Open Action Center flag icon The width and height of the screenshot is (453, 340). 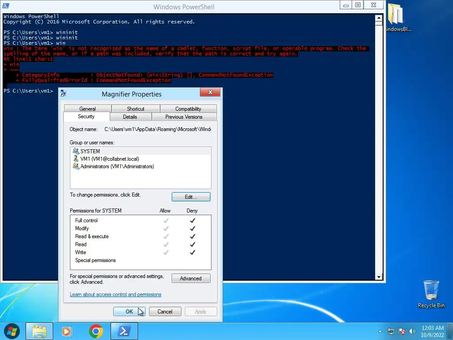[402, 331]
